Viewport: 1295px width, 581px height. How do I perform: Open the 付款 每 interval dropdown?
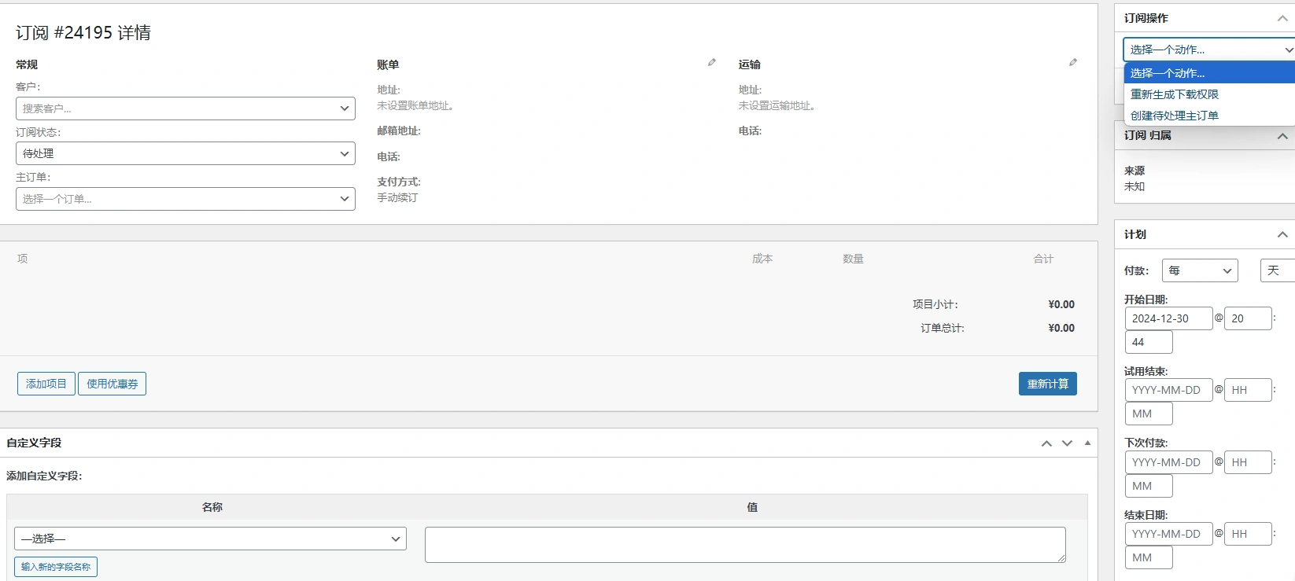1200,270
